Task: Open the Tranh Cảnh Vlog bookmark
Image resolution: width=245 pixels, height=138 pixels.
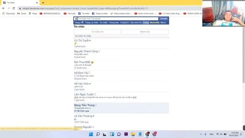Action: click(170, 14)
